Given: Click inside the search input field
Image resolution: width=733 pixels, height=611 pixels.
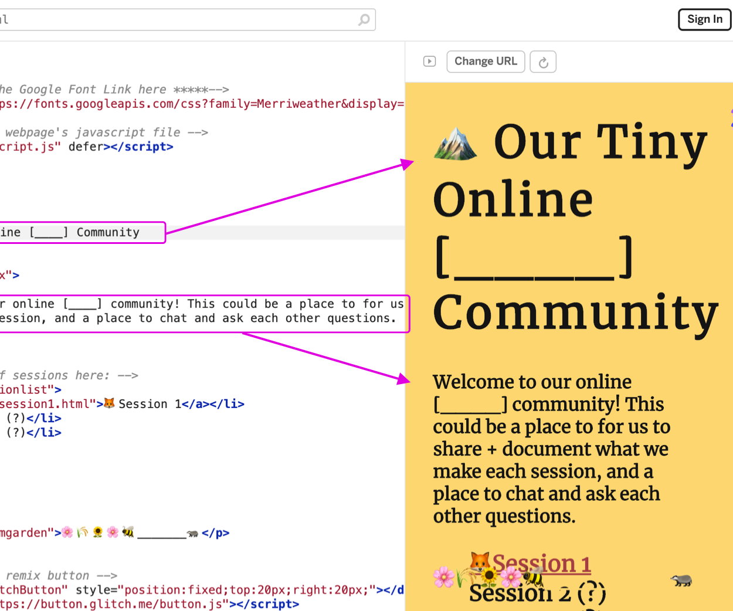Looking at the screenshot, I should point(176,19).
